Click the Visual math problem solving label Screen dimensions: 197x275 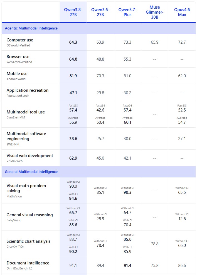(x=26, y=188)
